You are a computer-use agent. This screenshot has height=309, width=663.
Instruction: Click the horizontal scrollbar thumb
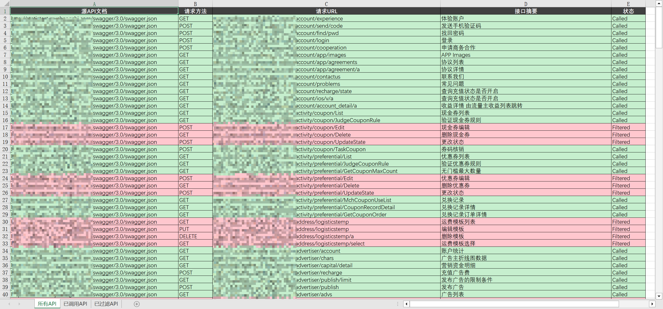514,304
